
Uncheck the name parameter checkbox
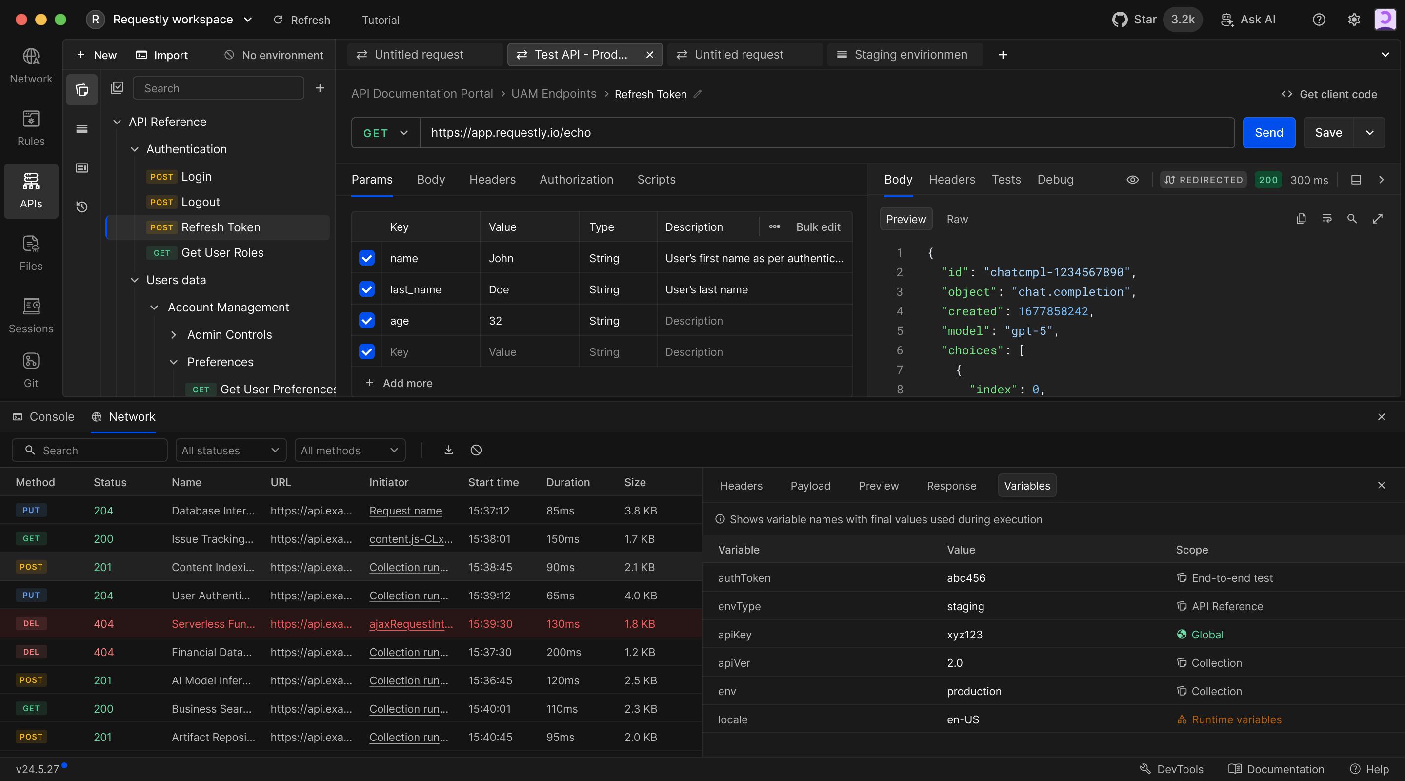coord(367,258)
